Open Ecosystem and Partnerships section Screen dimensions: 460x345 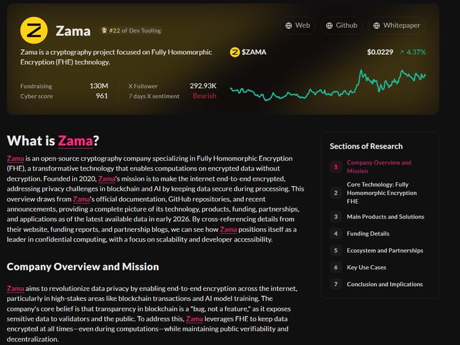384,250
